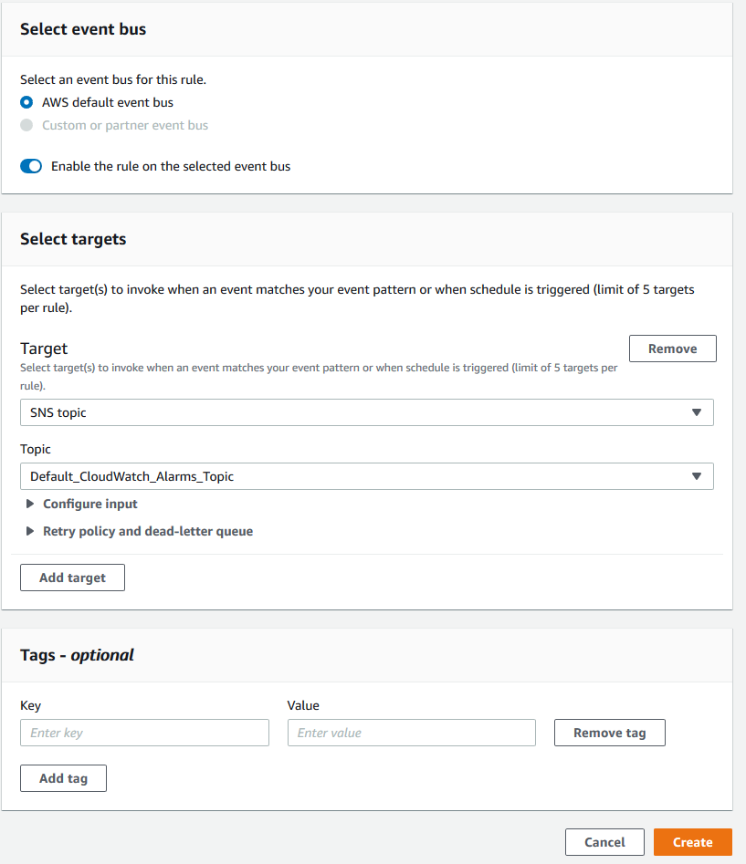Expand Retry policy and dead-letter queue
Screen dimensions: 746x864
[147, 531]
